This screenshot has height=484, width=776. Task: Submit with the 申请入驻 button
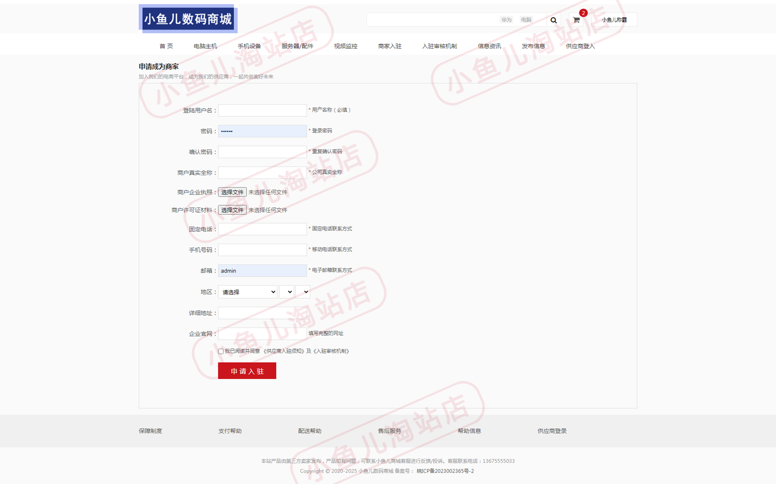[247, 371]
